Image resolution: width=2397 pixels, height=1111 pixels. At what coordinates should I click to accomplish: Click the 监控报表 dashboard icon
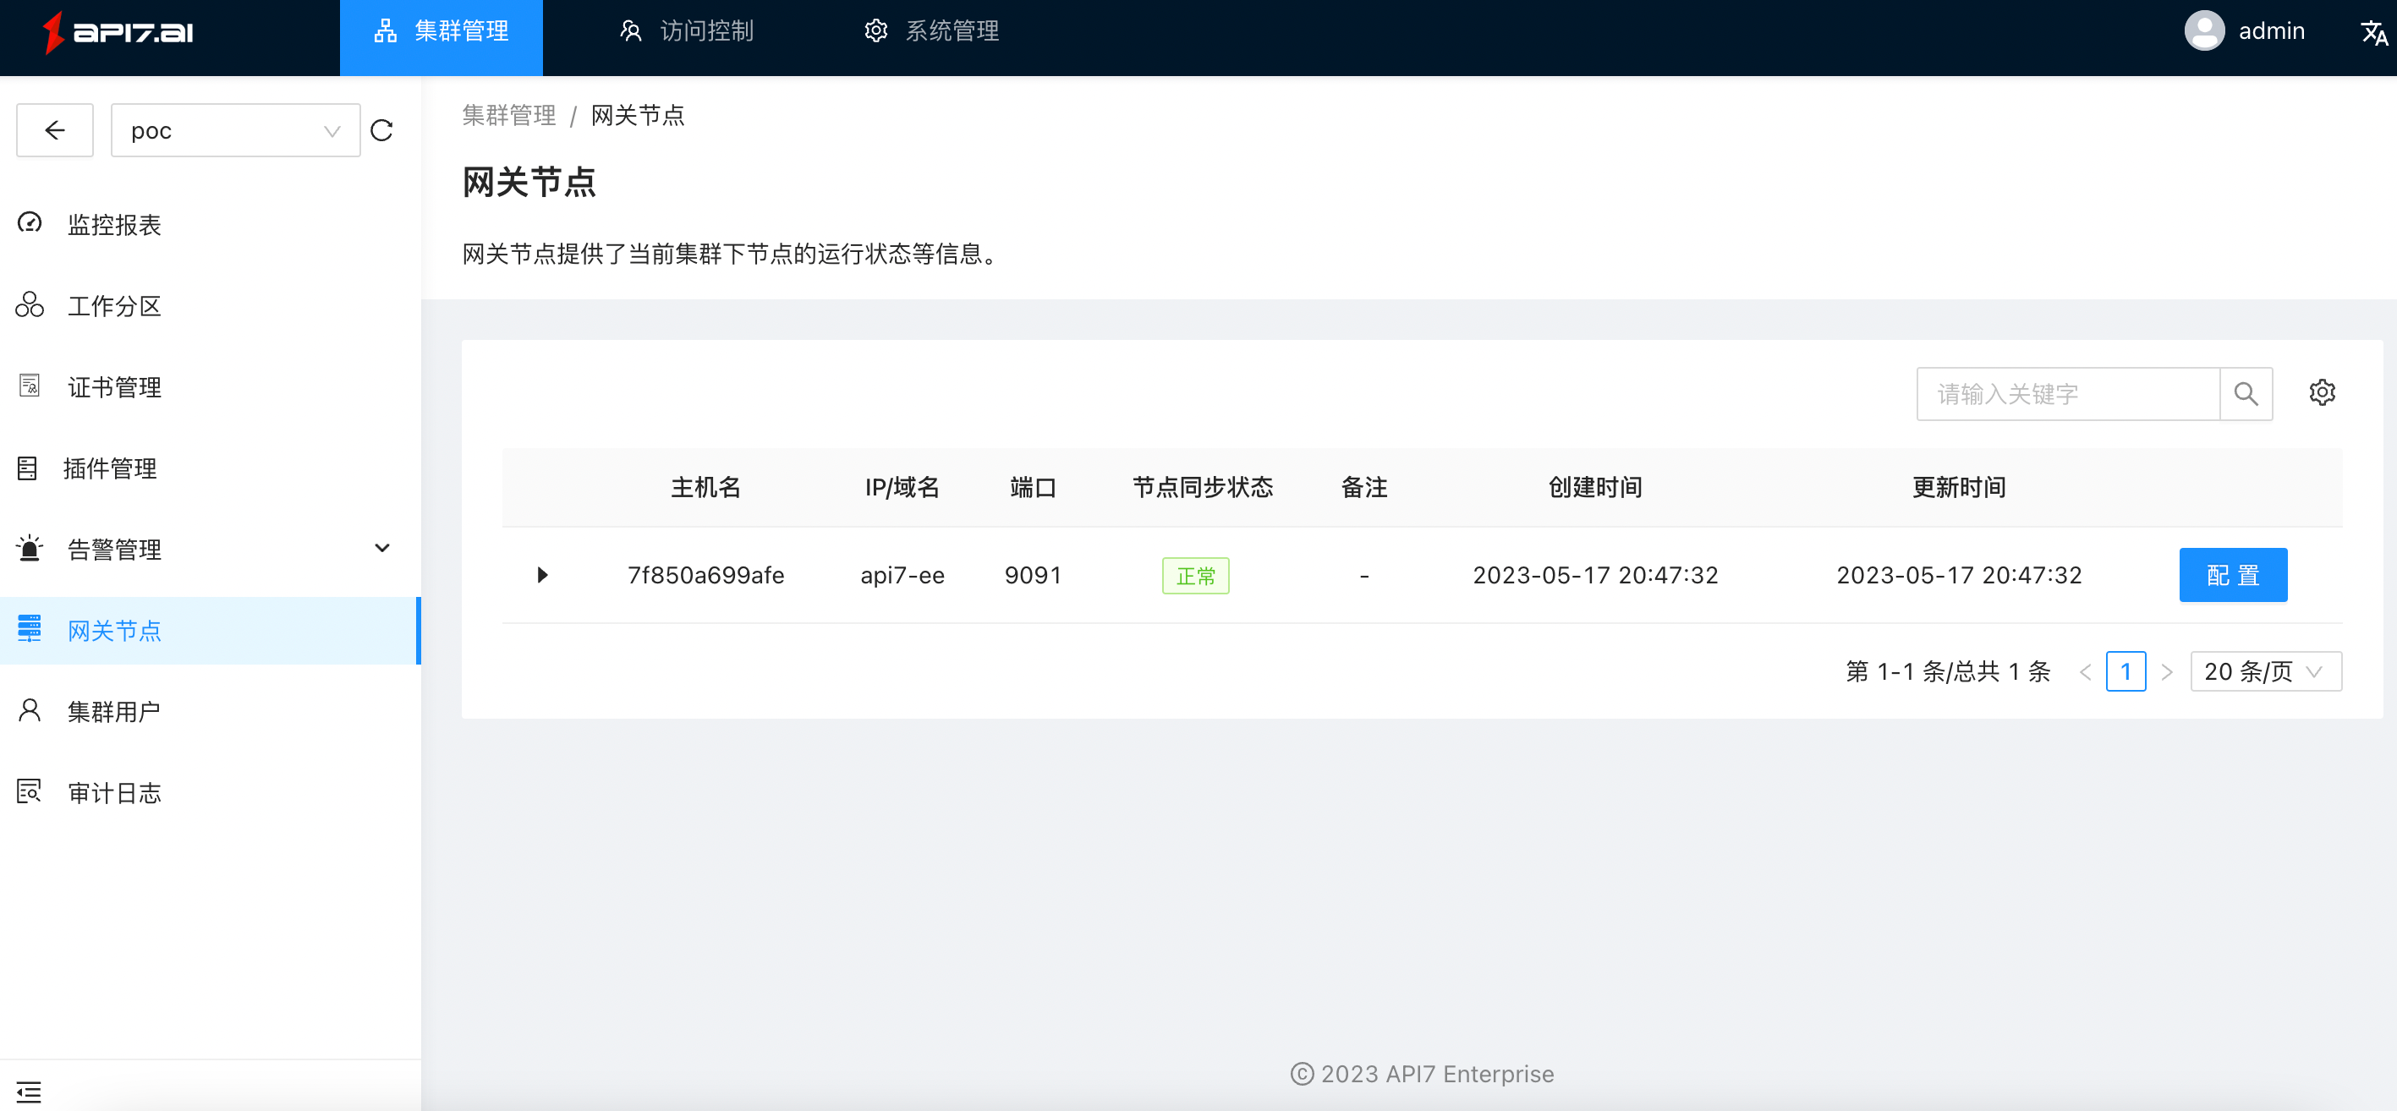pyautogui.click(x=30, y=223)
